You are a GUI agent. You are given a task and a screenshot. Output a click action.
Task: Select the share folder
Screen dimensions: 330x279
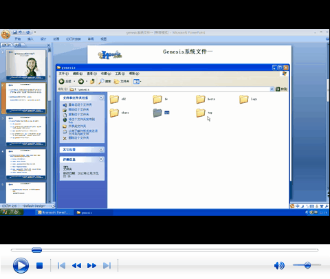[x=119, y=113]
